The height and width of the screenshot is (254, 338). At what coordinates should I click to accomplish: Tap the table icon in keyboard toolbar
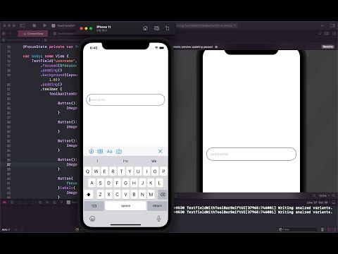100,152
